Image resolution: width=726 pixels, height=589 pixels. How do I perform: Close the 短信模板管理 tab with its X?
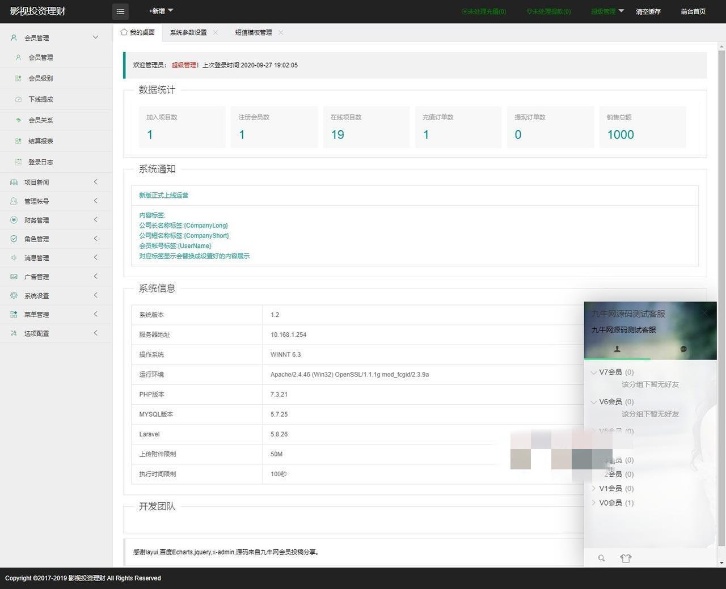(x=281, y=32)
